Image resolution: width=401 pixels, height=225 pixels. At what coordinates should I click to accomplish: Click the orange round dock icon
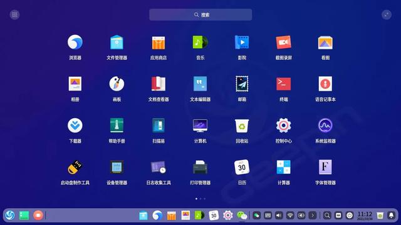tap(38, 215)
